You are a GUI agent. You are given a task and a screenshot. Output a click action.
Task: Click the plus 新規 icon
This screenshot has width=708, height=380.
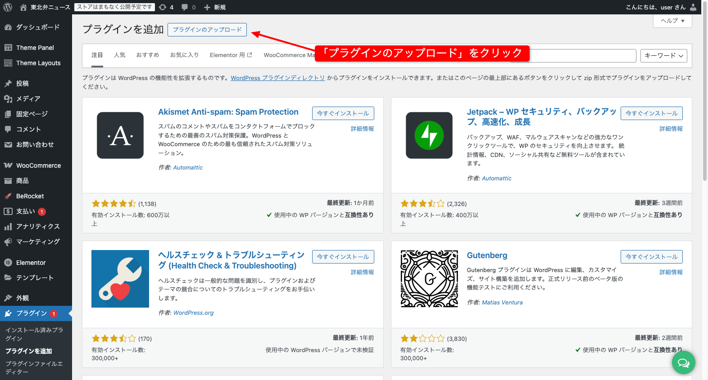coord(207,7)
